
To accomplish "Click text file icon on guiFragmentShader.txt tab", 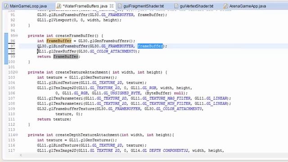I will pos(120,6).
